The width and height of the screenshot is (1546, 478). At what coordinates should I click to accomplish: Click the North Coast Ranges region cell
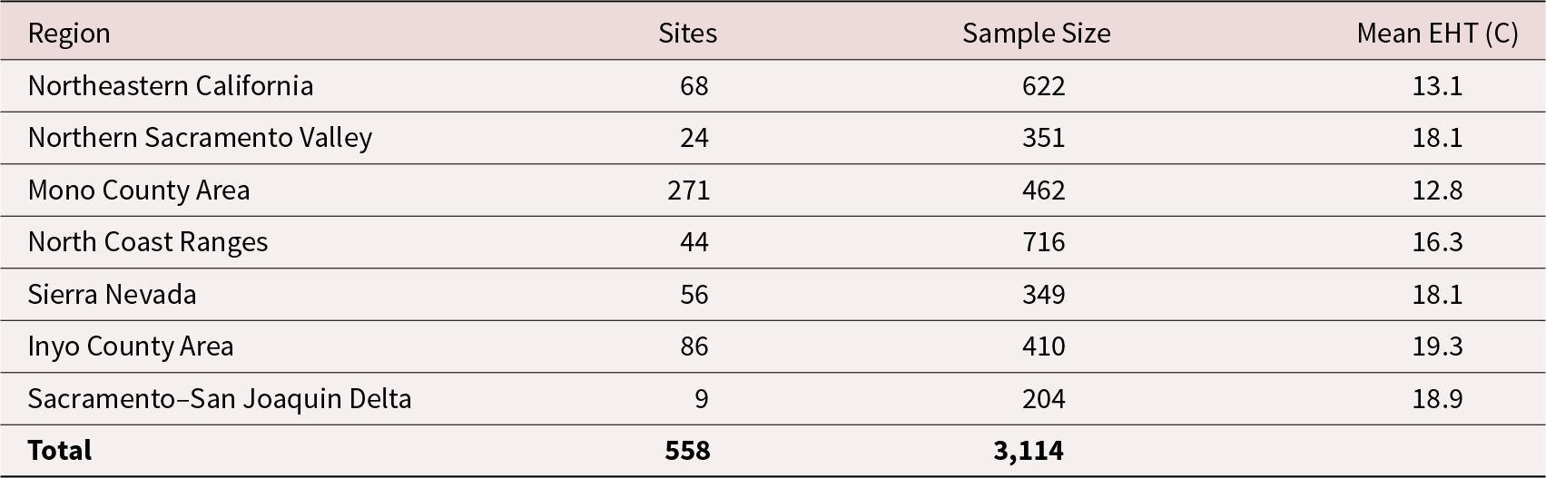click(x=148, y=242)
